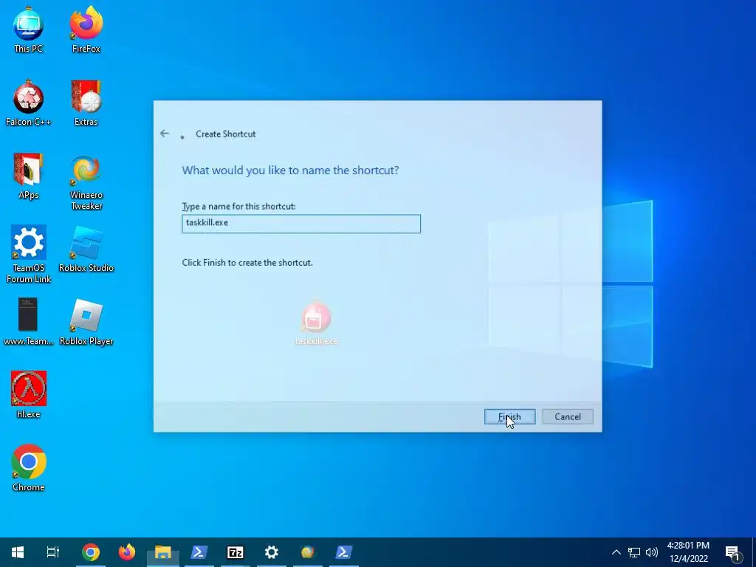Select the Extras desktop icon
Image resolution: width=756 pixels, height=567 pixels.
[86, 103]
